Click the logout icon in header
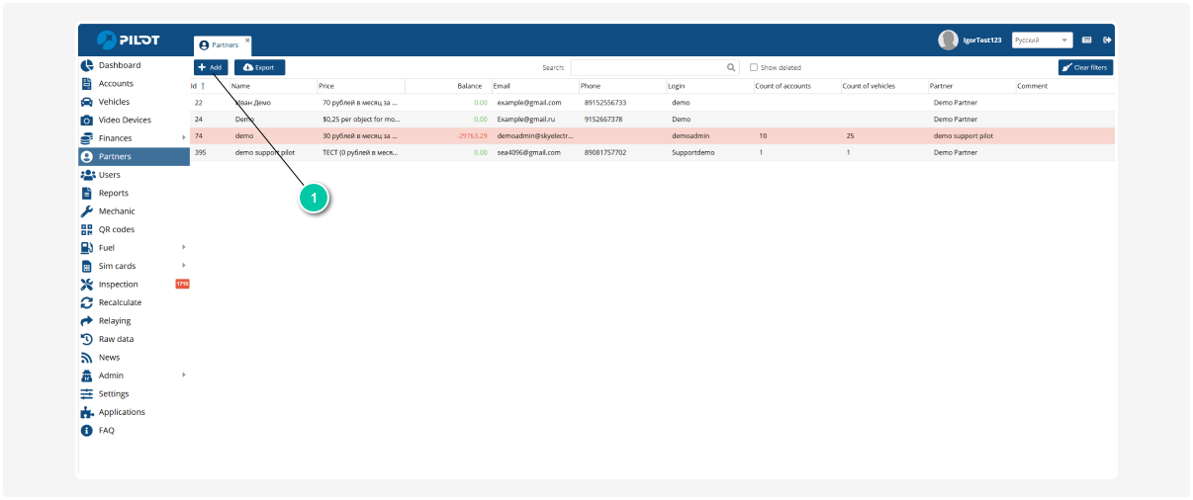1193x500 pixels. (x=1107, y=41)
